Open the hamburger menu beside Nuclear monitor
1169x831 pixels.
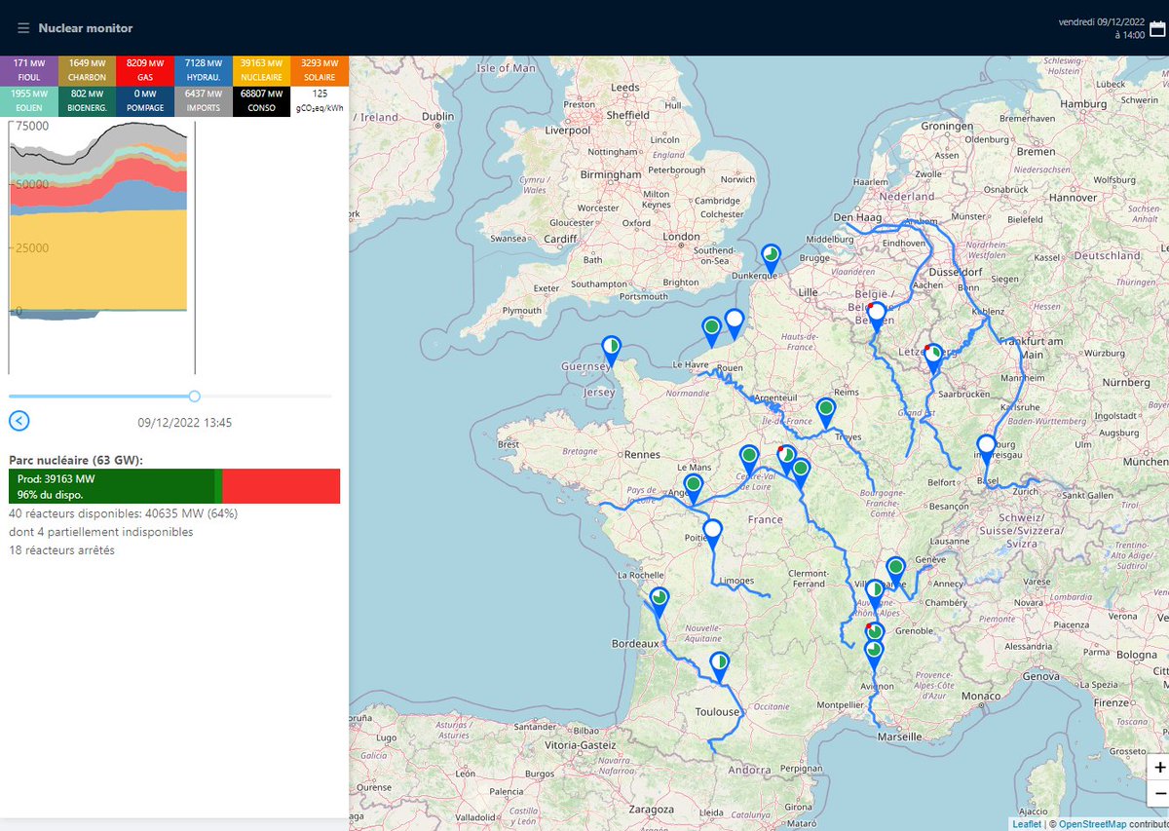23,28
